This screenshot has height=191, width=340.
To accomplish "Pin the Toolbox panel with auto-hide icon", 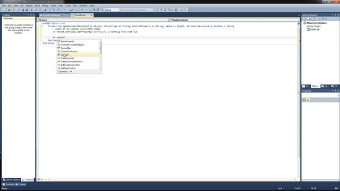I will click(x=31, y=15).
